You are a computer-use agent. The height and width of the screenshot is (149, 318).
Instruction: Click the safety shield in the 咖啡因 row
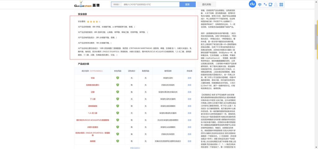tap(118, 141)
